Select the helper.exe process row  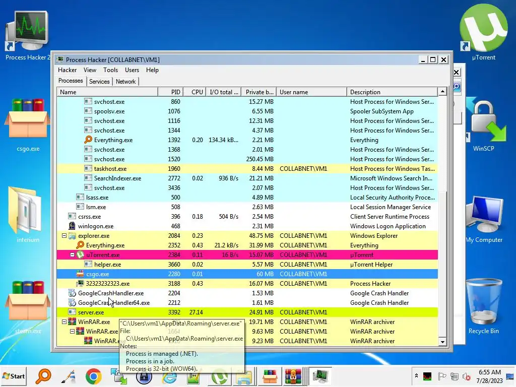point(247,264)
